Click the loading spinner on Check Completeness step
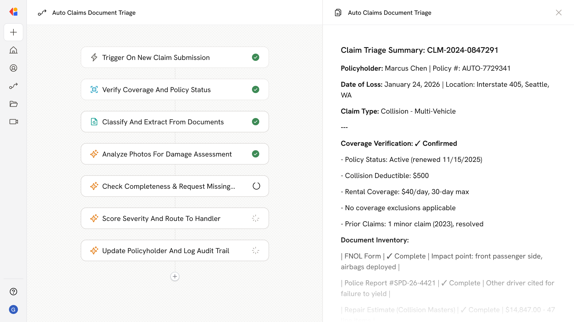Viewport: 574px width, 322px height. (256, 186)
